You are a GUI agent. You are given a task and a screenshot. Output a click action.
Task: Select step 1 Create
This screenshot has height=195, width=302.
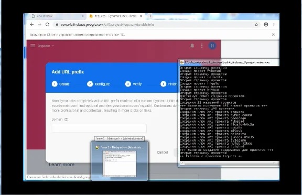coord(60,84)
